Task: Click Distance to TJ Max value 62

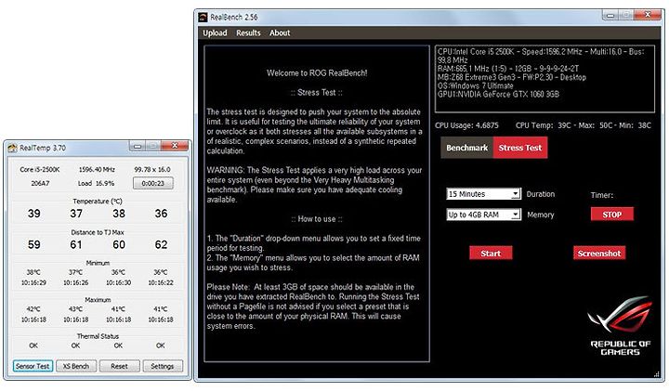Action: (x=161, y=245)
